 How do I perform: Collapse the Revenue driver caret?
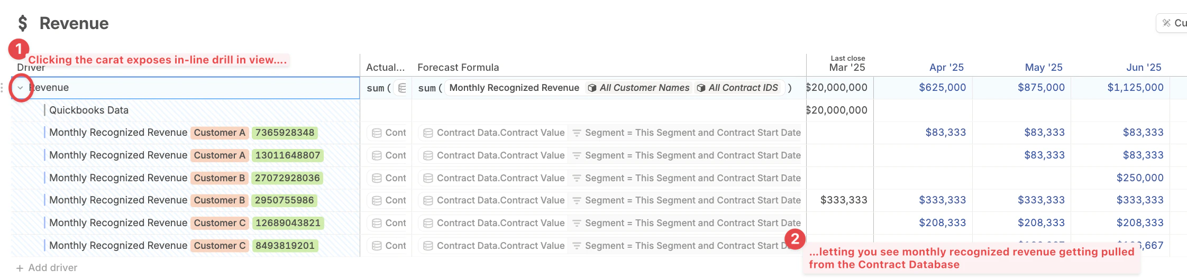click(20, 88)
